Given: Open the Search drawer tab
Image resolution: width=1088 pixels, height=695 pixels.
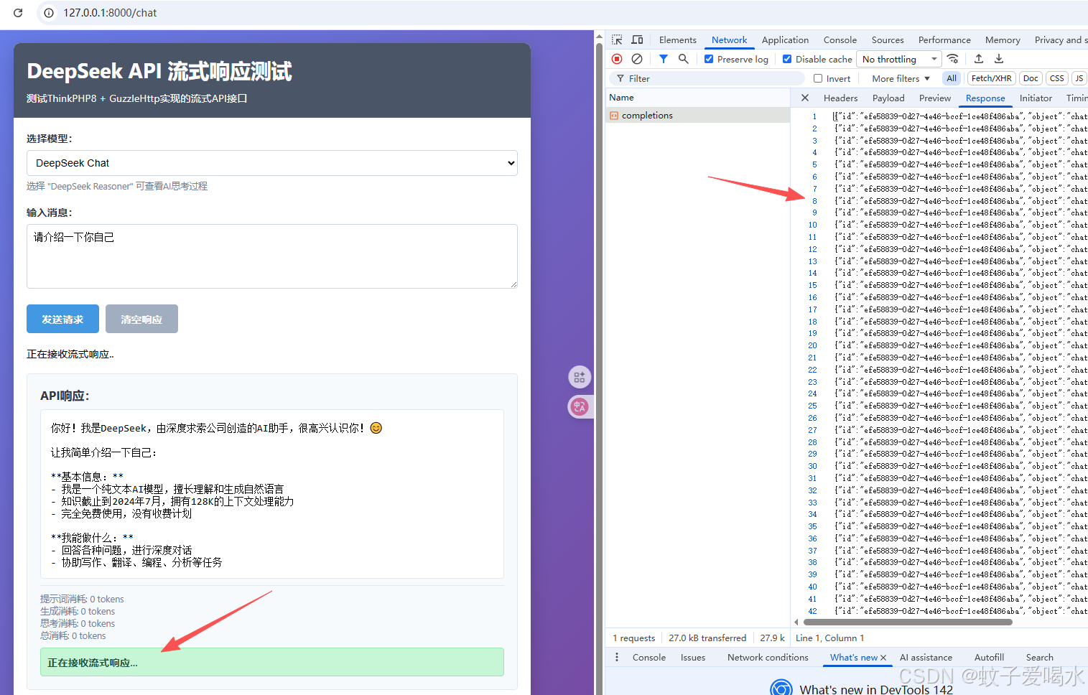Looking at the screenshot, I should (1039, 657).
